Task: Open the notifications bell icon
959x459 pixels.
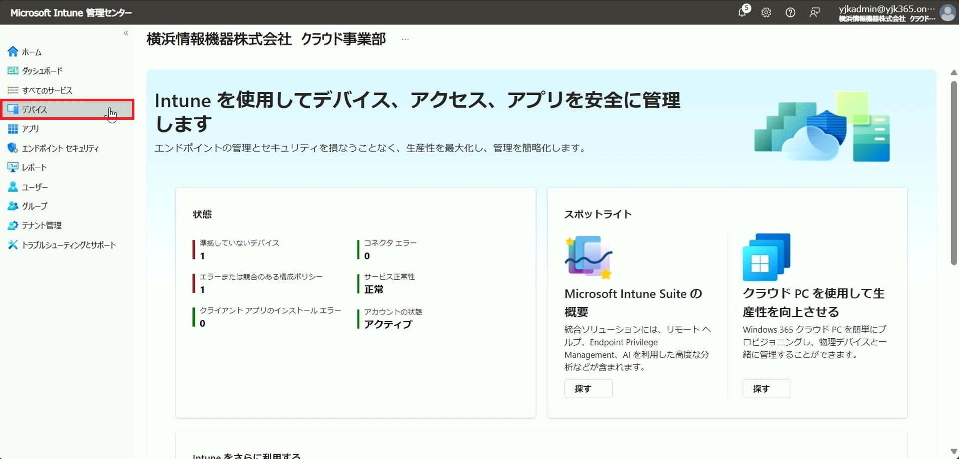Action: tap(743, 12)
